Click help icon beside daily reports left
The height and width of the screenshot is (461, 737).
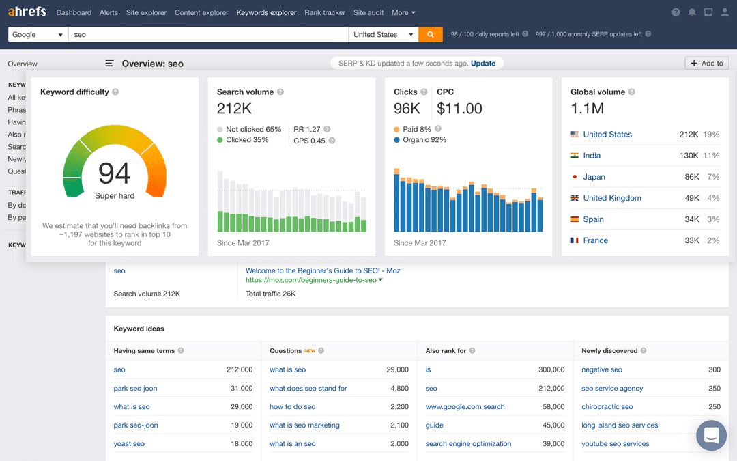[x=525, y=34]
